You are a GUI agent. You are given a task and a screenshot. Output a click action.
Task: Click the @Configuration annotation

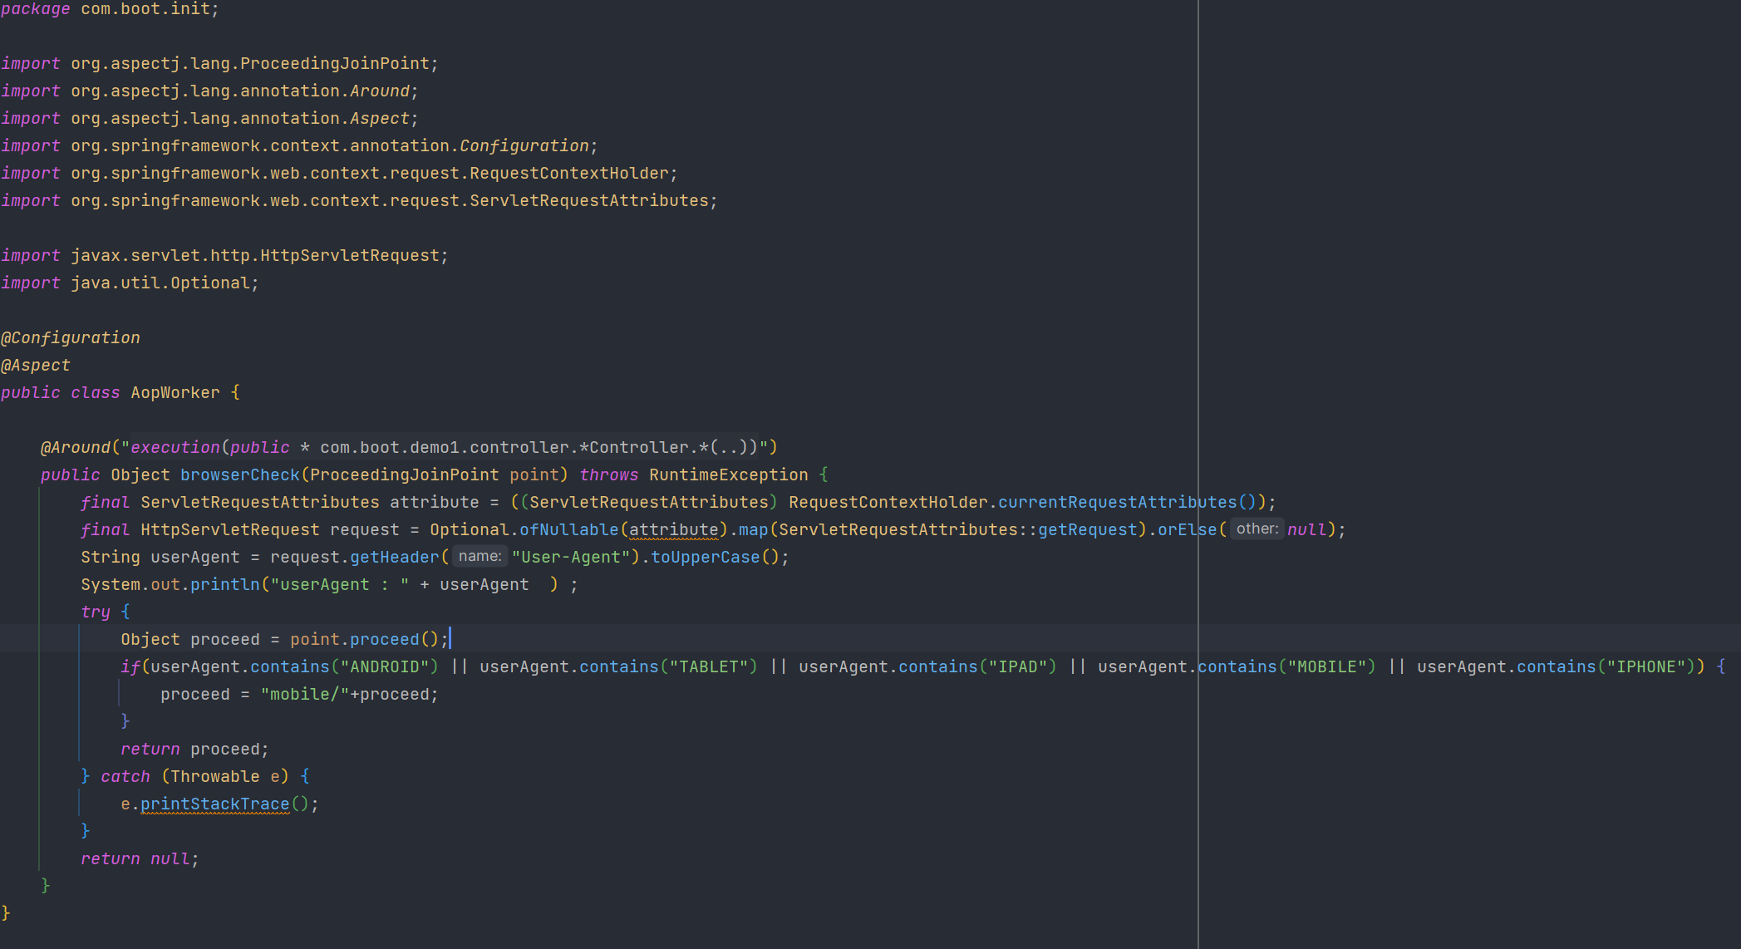[71, 337]
